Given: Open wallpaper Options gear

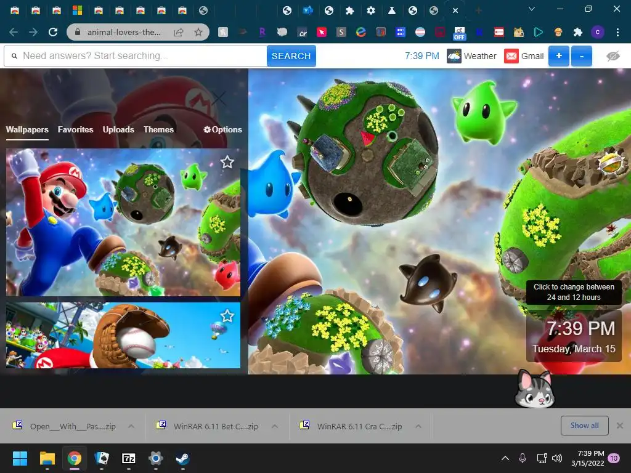Looking at the screenshot, I should [222, 129].
